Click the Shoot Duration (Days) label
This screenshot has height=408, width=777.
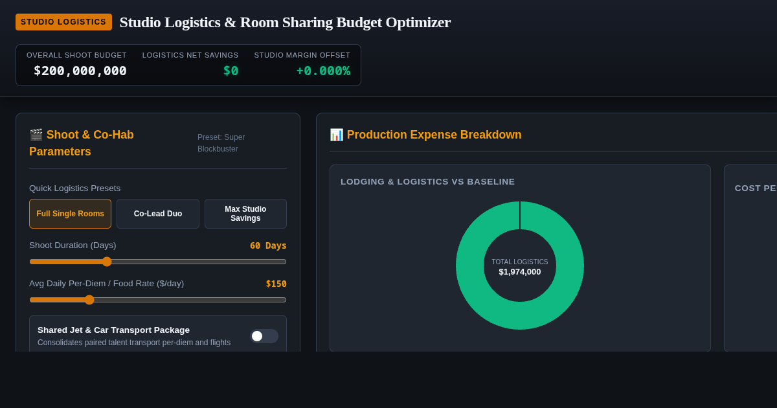[73, 245]
